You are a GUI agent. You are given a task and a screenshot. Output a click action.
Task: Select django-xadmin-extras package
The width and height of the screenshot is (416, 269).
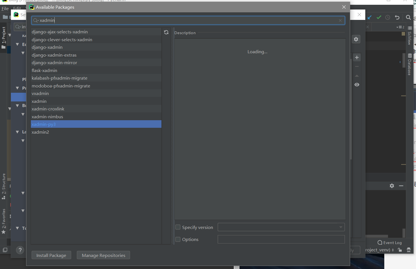(96, 55)
